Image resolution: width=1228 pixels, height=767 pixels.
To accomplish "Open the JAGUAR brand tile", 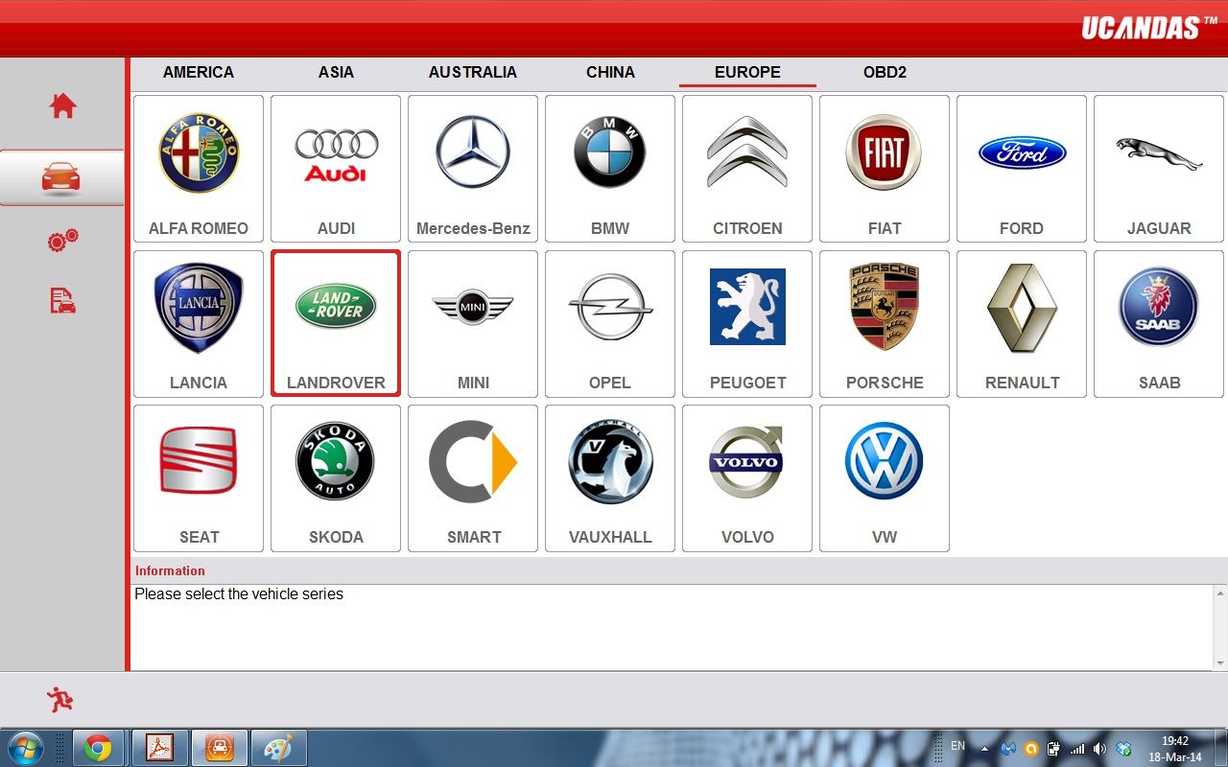I will [x=1159, y=169].
